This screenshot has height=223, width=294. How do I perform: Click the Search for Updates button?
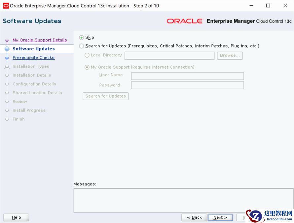(106, 96)
